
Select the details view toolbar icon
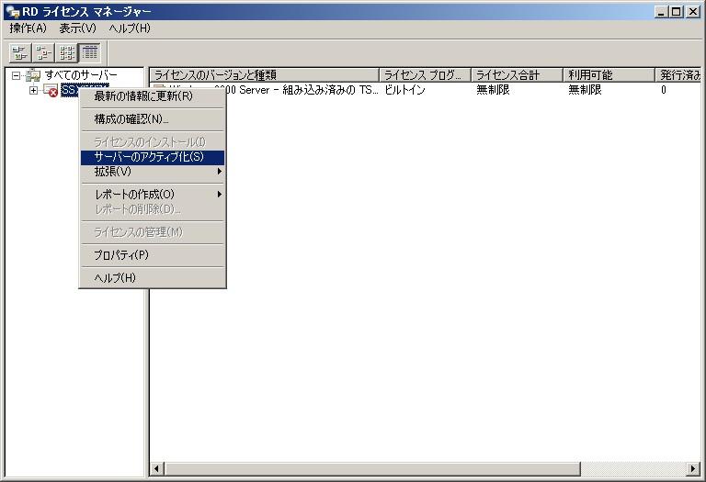pos(90,52)
